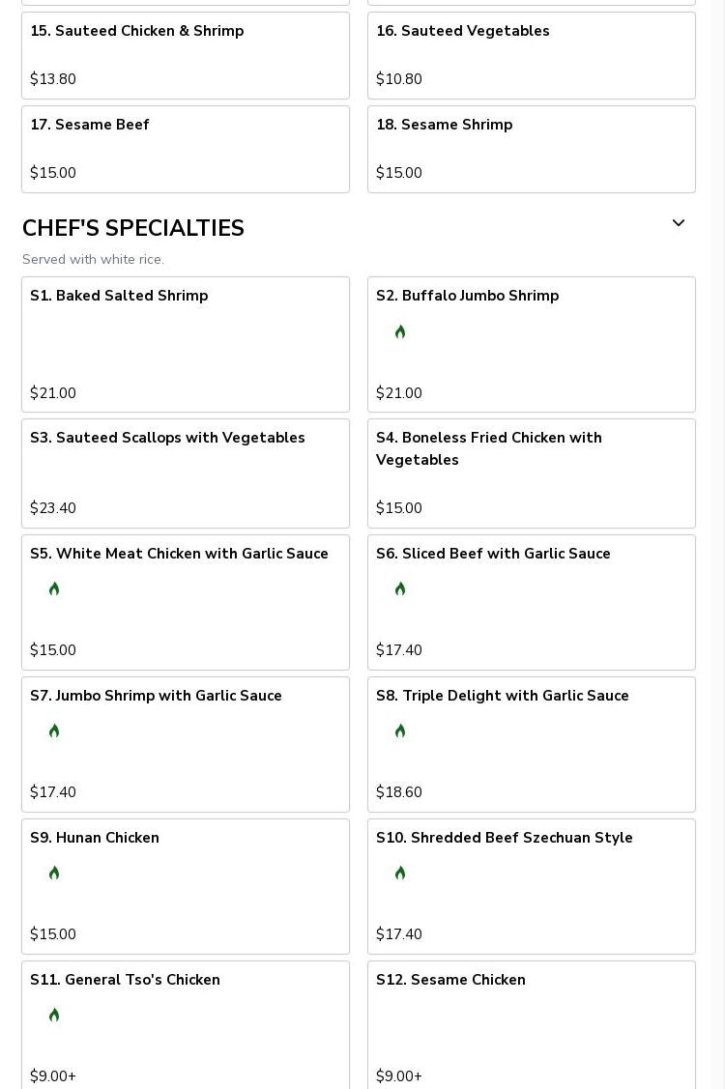Viewport: 725px width, 1089px height.
Task: Select S3. Sauteed Scallops with Vegetables
Action: [186, 473]
